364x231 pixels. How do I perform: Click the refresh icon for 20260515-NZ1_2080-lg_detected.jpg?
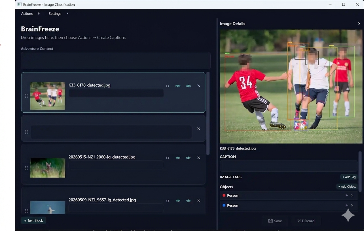168,158
